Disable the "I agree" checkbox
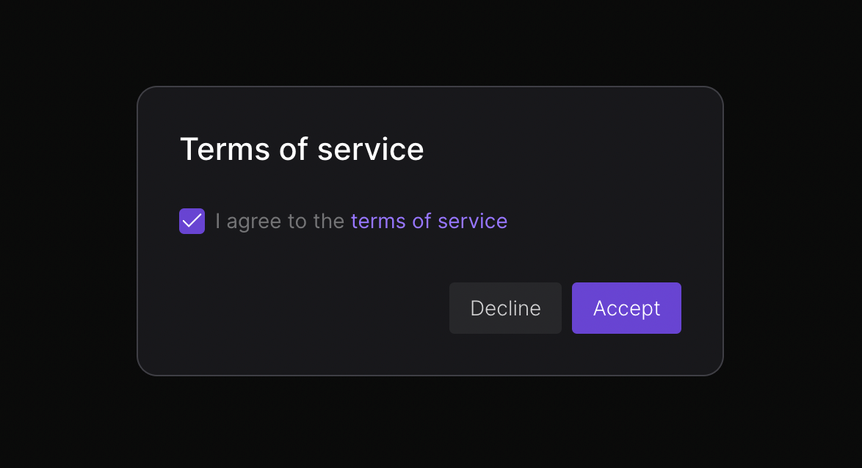This screenshot has height=468, width=862. (x=192, y=221)
